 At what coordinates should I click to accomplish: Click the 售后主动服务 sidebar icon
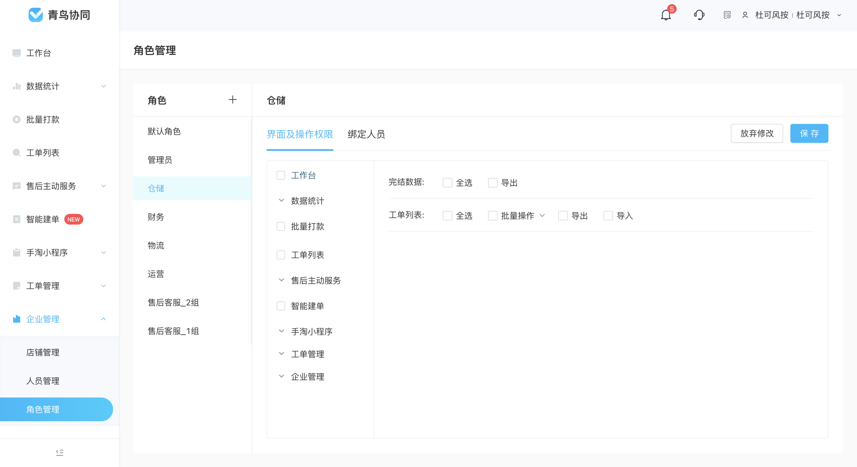[x=16, y=186]
